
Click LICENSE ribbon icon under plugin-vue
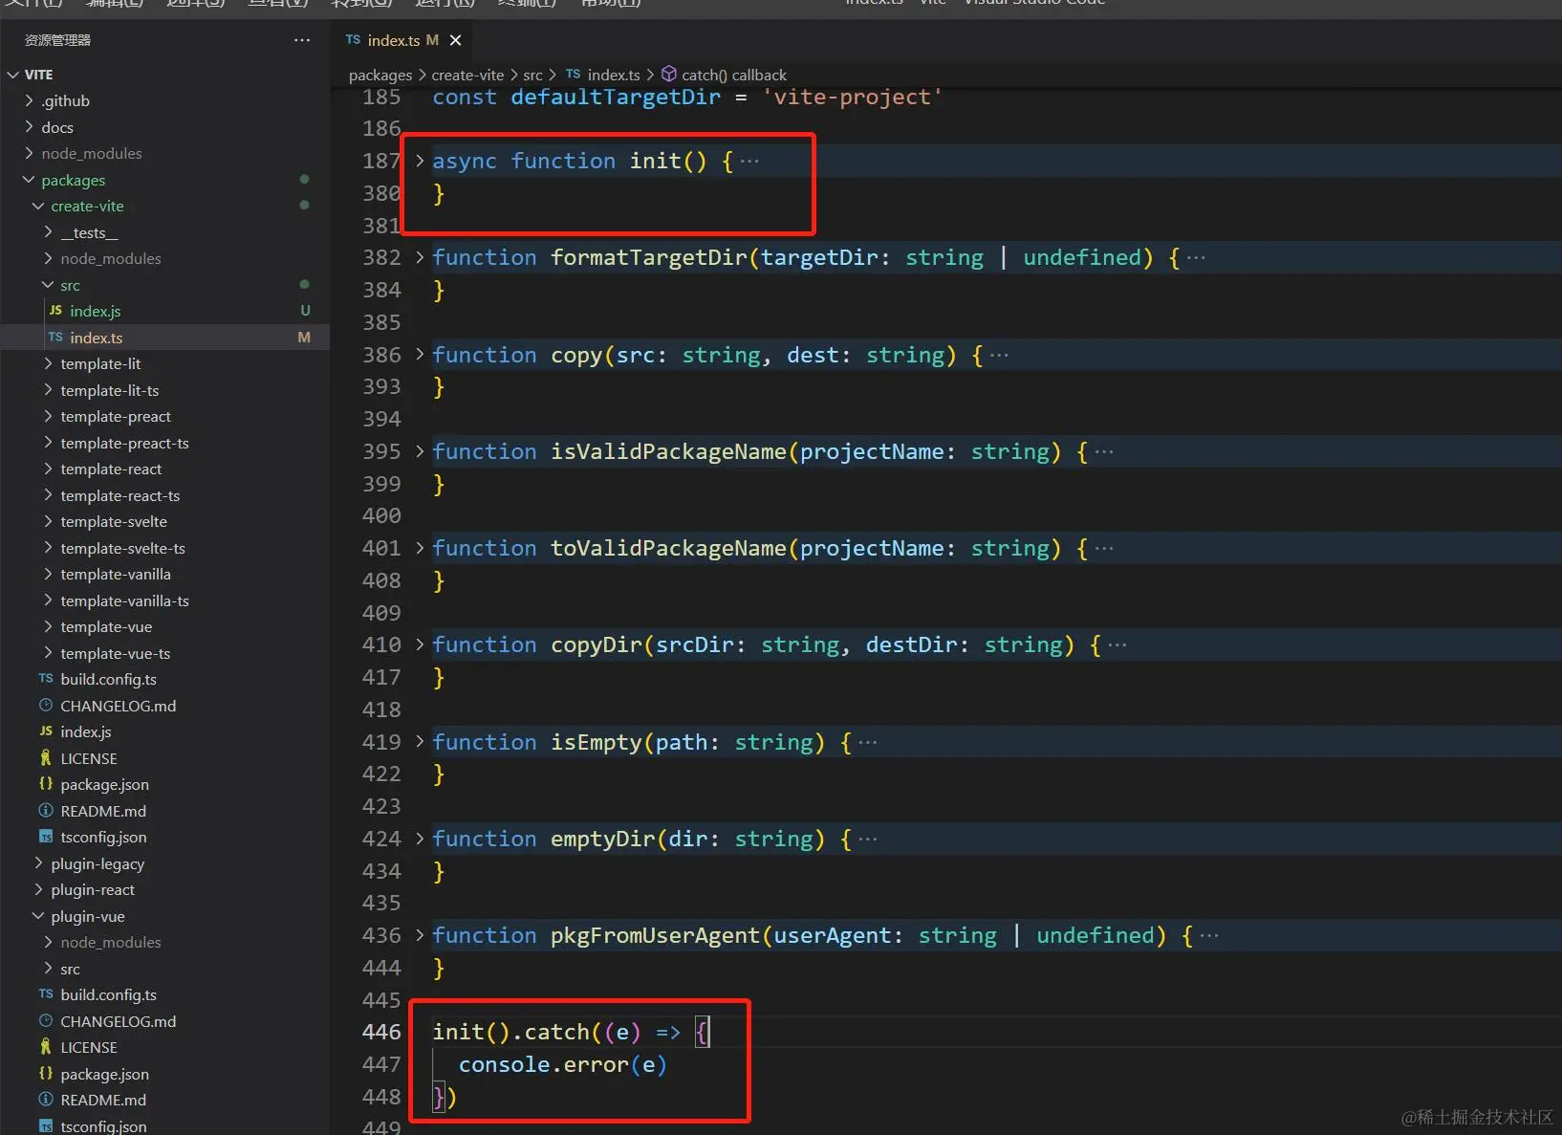pos(46,1047)
